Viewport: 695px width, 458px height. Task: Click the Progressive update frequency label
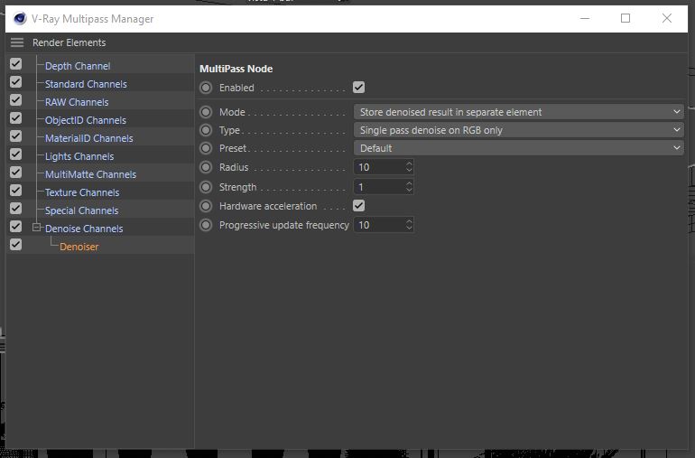284,226
